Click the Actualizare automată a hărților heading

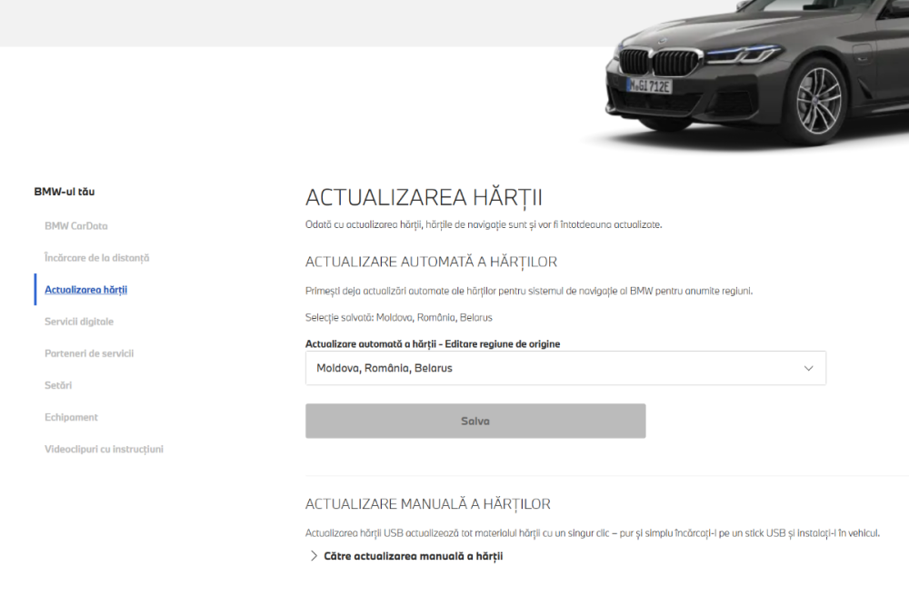click(431, 262)
